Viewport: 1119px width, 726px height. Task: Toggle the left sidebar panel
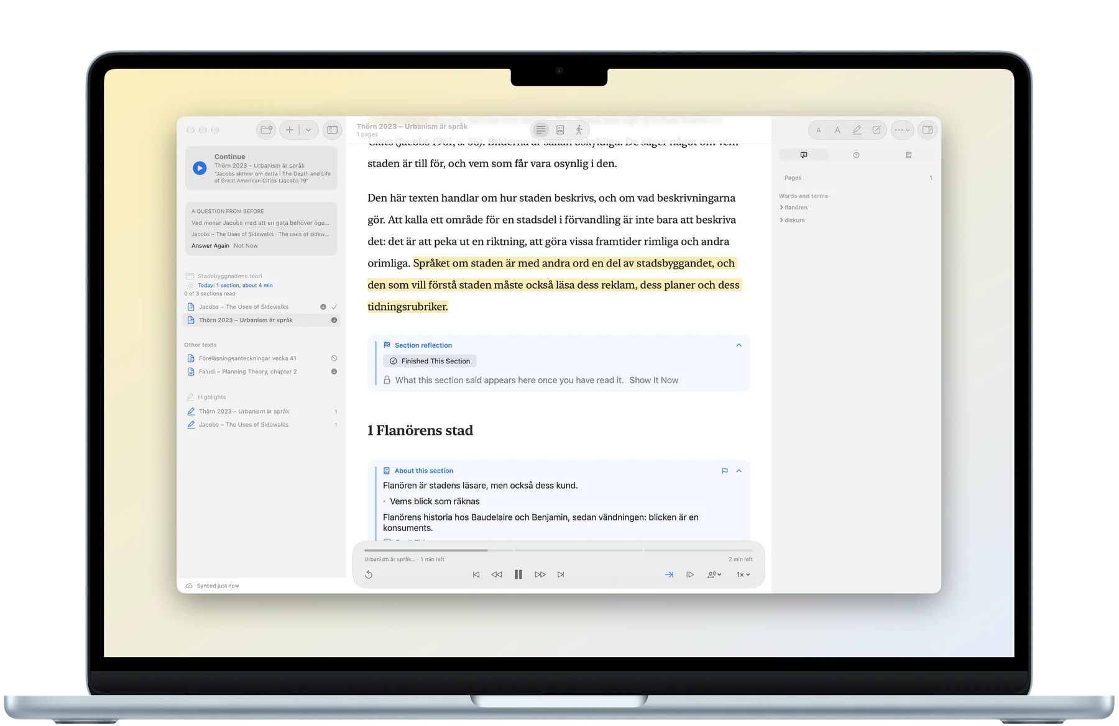pos(333,130)
